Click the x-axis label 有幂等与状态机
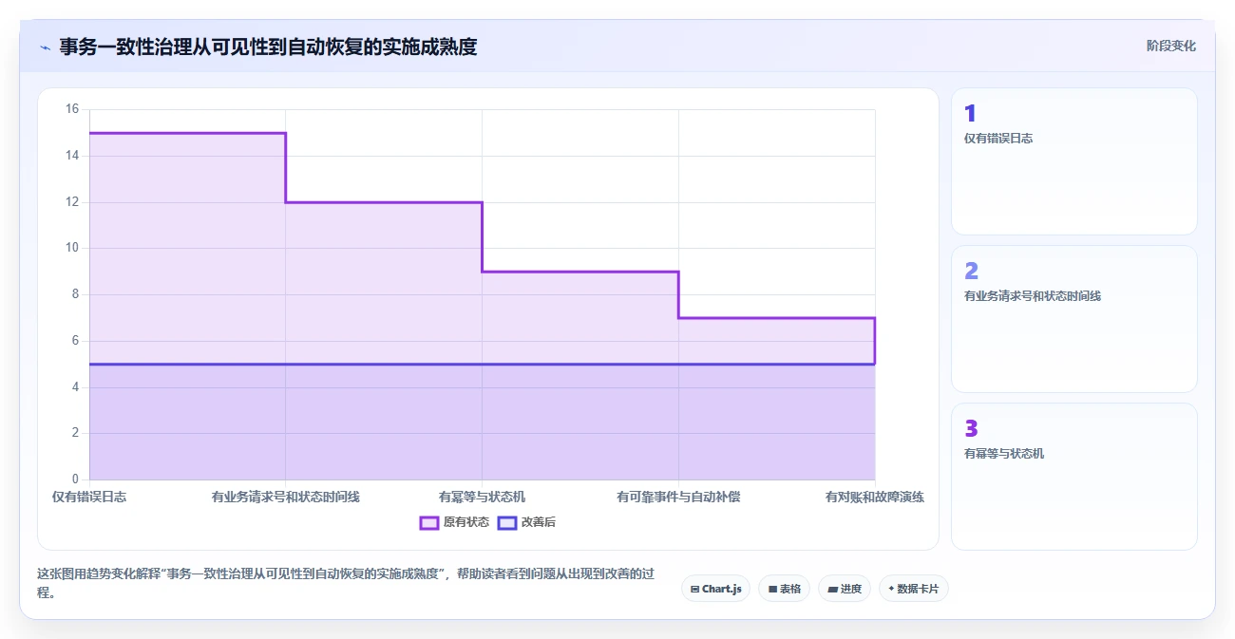Viewport: 1235px width, 639px height. point(482,497)
